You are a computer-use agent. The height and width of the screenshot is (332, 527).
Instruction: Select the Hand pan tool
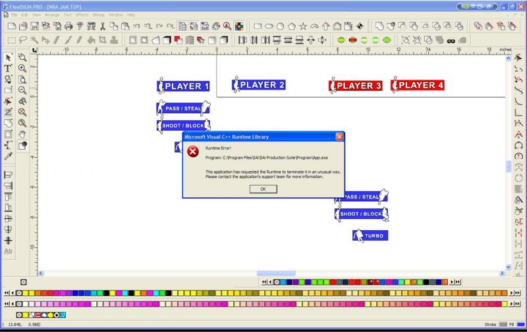[22, 135]
